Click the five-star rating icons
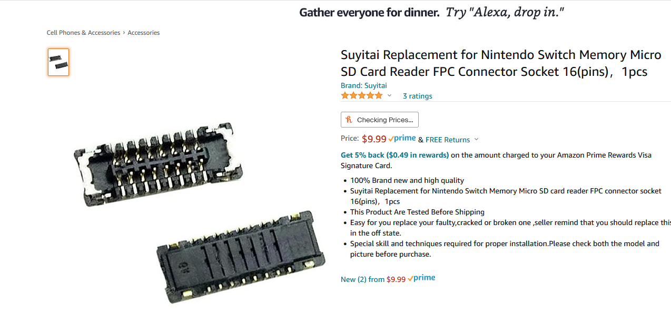The image size is (671, 322). pyautogui.click(x=362, y=95)
